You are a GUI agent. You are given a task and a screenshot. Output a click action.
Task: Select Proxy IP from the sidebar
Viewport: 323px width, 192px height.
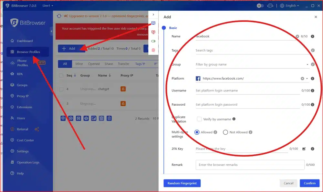click(x=22, y=96)
